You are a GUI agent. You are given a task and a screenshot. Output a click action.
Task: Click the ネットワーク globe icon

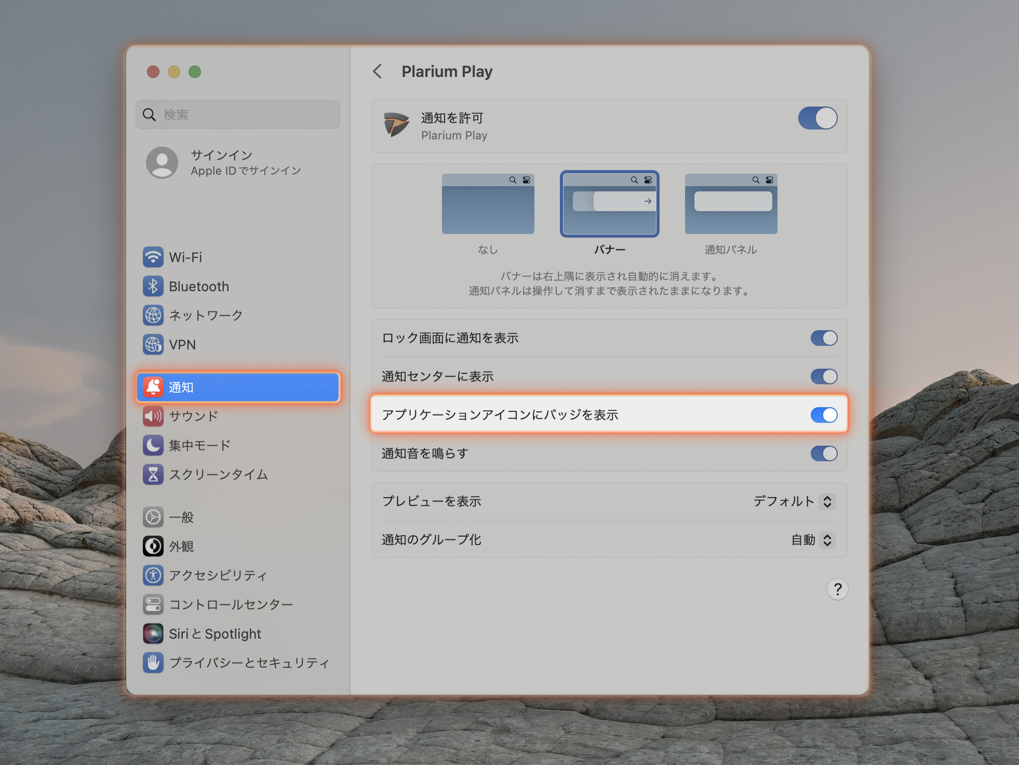(153, 315)
